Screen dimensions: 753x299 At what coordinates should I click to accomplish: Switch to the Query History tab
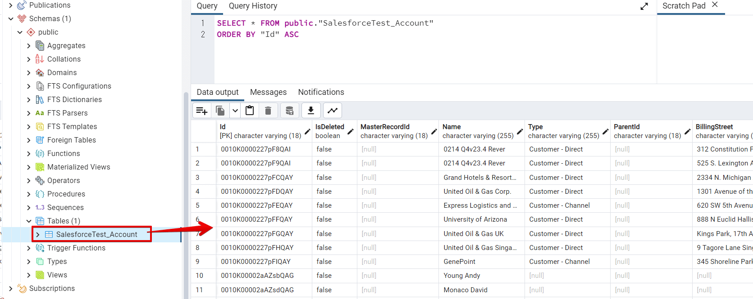[253, 6]
